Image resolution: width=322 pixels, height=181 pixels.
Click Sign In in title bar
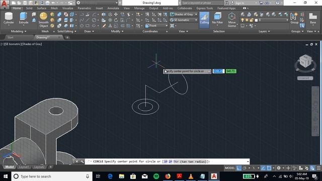[x=239, y=3]
